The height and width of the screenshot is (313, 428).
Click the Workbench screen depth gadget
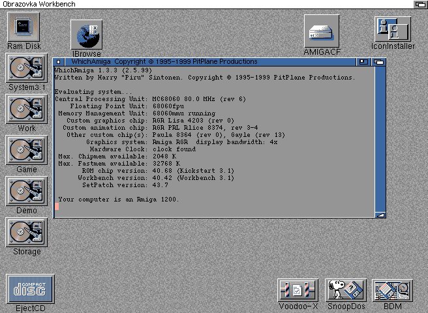tap(420, 4)
